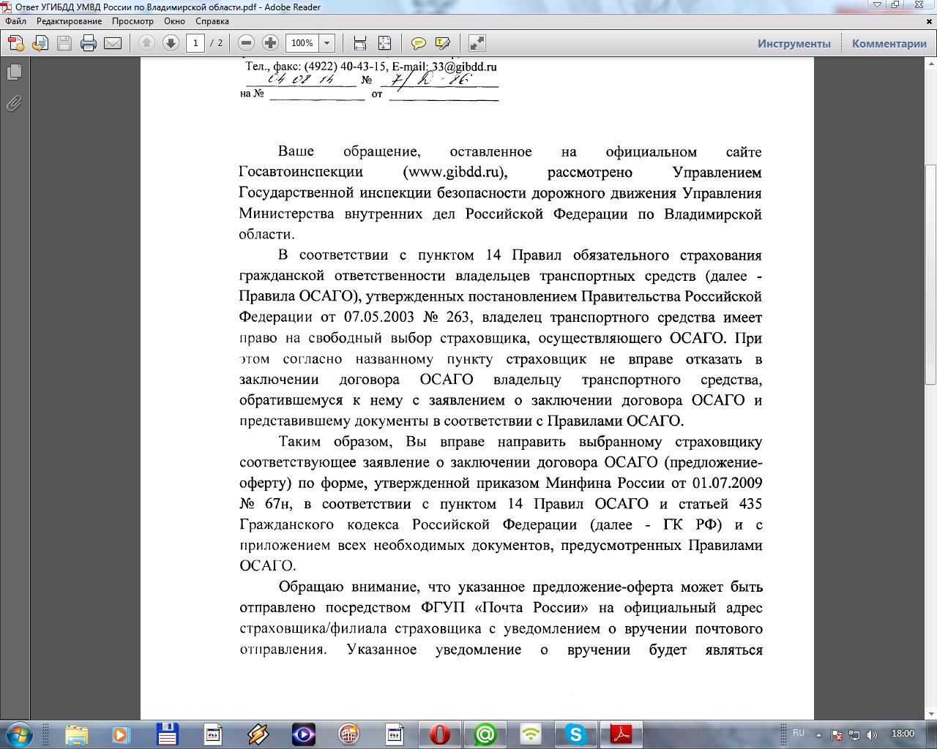This screenshot has height=749, width=937.
Task: Click the Fit One Full Page icon
Action: coord(384,43)
